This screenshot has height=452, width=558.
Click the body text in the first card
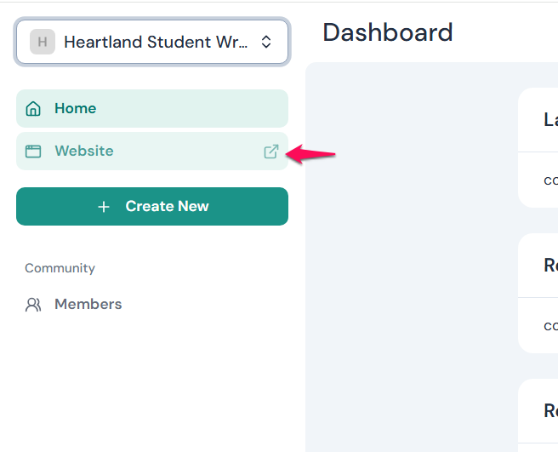pyautogui.click(x=550, y=180)
